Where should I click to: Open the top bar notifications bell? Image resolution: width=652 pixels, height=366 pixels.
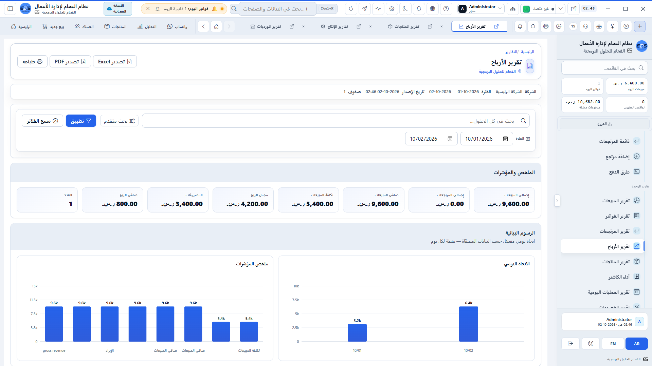coord(419,9)
